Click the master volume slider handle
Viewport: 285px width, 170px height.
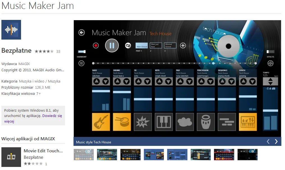click(x=270, y=111)
